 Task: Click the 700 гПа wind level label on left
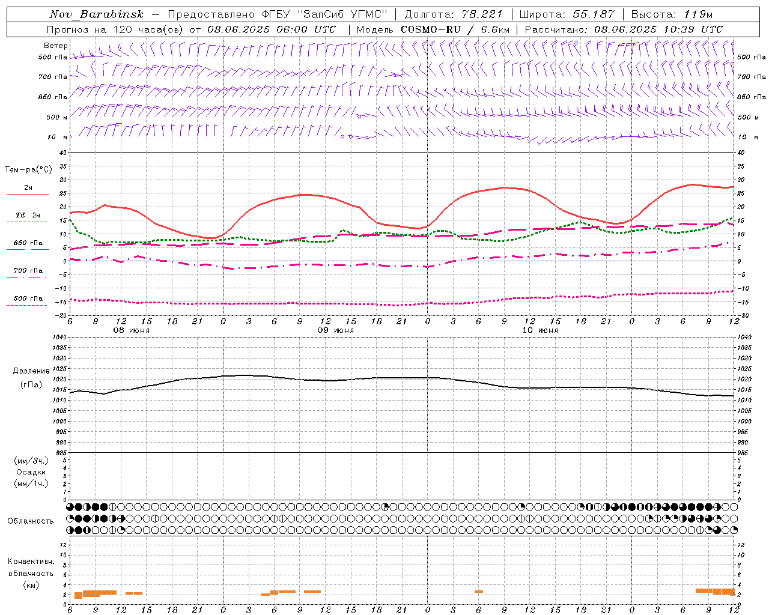[53, 77]
